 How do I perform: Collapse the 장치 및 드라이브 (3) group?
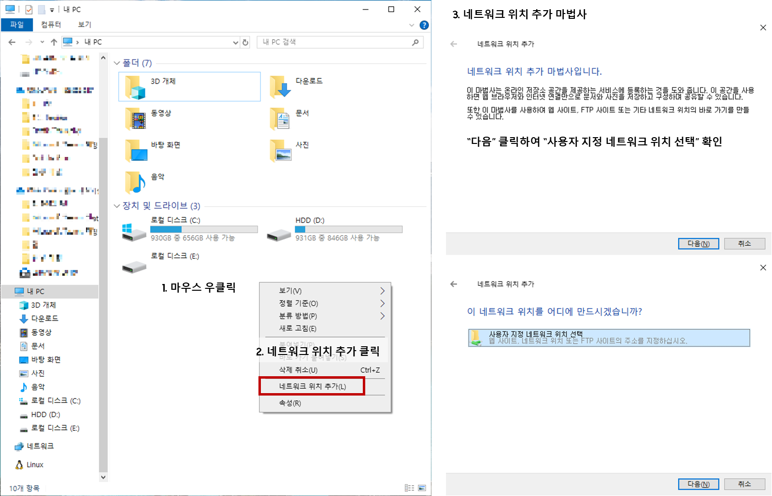coord(117,206)
